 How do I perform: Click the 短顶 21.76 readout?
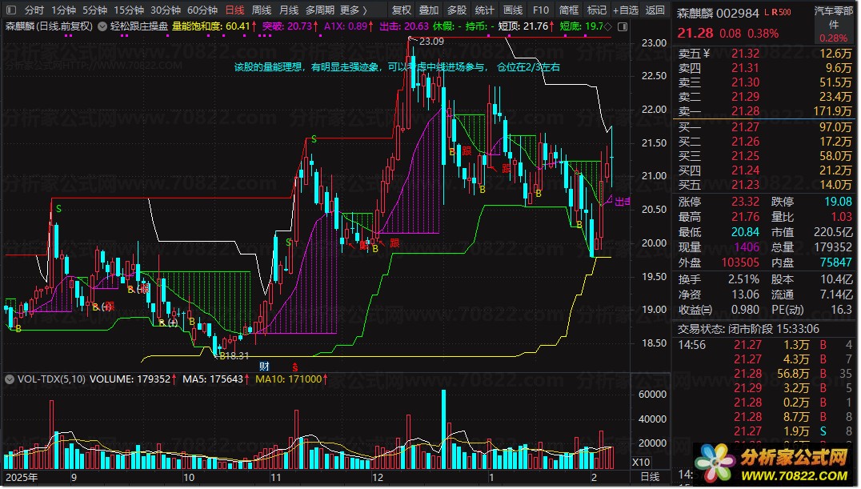click(526, 26)
